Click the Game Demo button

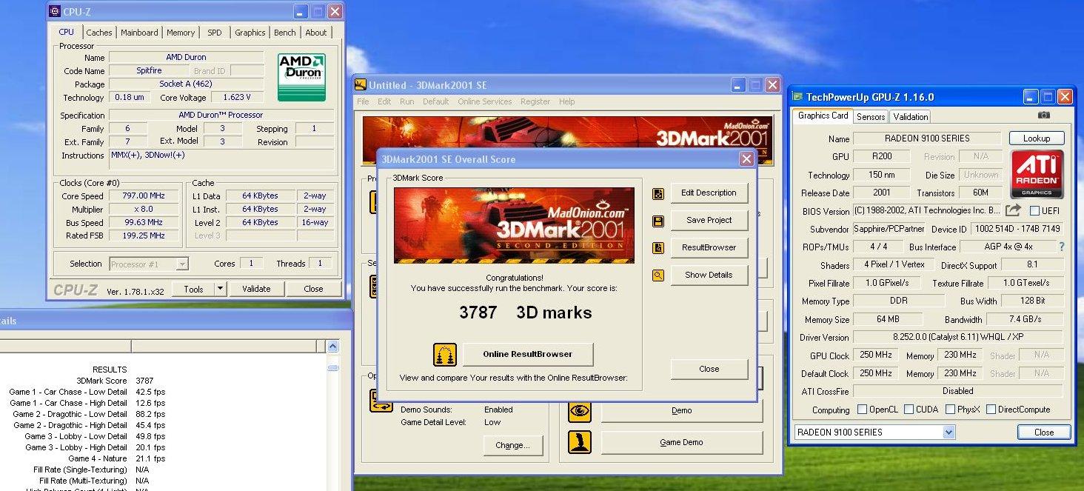(681, 442)
